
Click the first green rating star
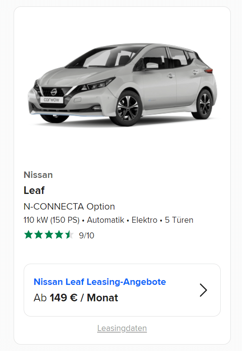tap(28, 235)
